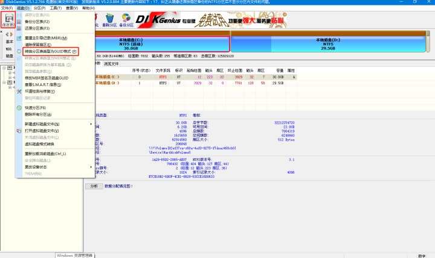435x258 pixels.
Task: Click scrollbar right of disk map
Action: click(428, 41)
